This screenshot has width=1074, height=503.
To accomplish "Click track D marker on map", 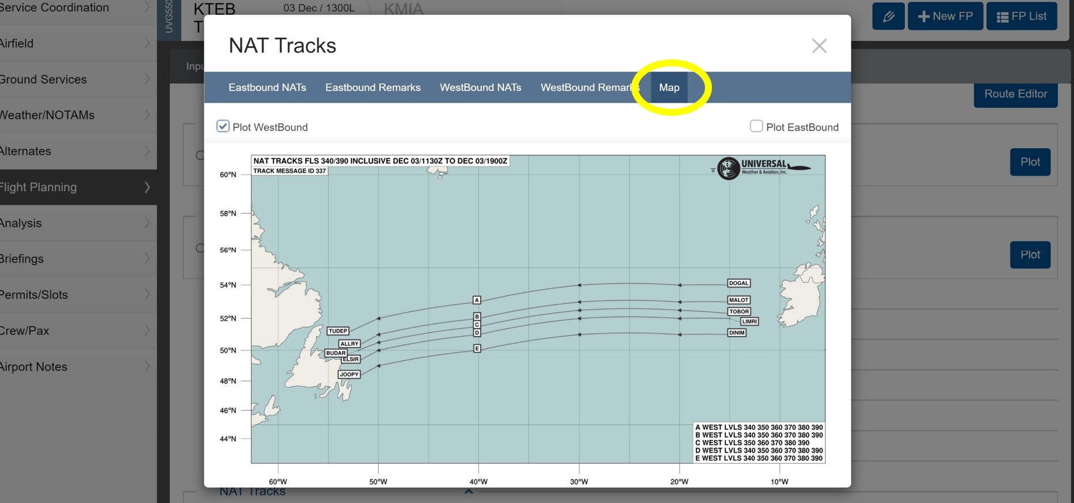I will pyautogui.click(x=477, y=332).
